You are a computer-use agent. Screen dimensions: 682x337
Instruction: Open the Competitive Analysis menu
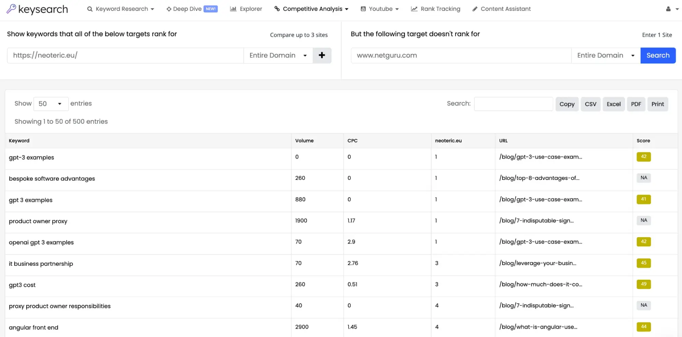pyautogui.click(x=312, y=9)
